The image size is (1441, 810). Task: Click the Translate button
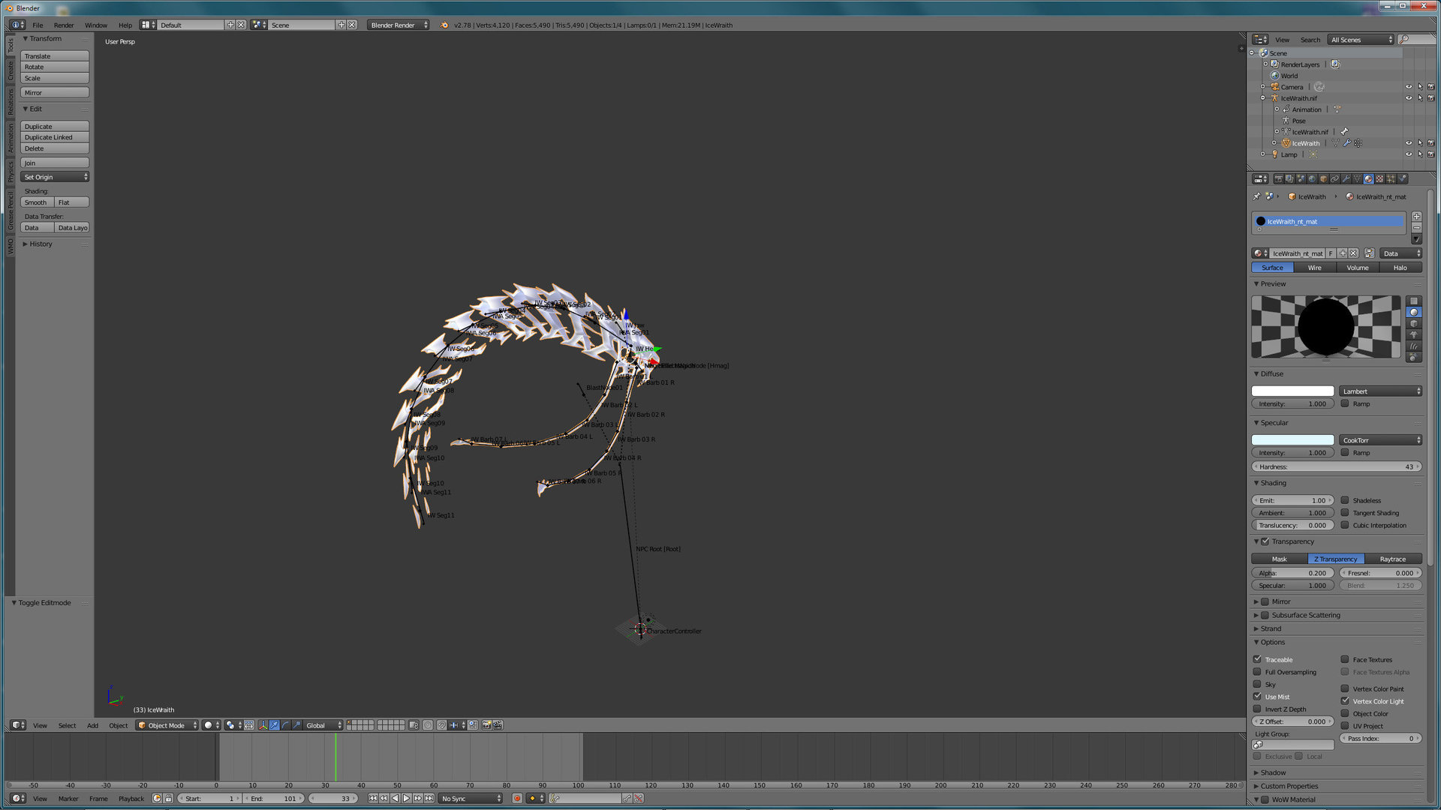(55, 56)
